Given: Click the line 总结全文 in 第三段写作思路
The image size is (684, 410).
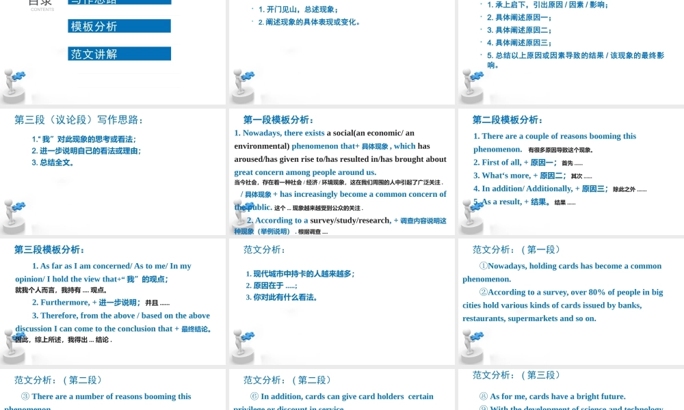Looking at the screenshot, I should 53,163.
